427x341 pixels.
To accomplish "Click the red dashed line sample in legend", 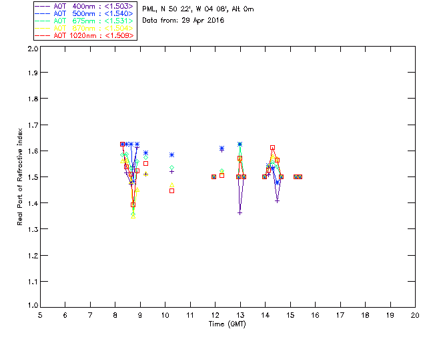I will click(x=43, y=35).
